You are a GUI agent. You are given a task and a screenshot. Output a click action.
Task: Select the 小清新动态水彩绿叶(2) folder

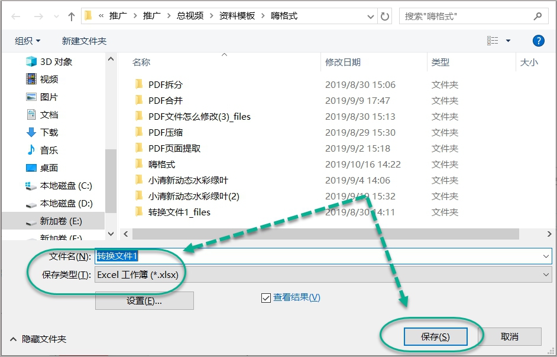187,196
